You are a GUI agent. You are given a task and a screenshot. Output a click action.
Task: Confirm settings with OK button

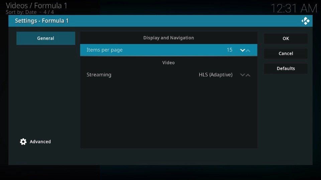pos(286,38)
